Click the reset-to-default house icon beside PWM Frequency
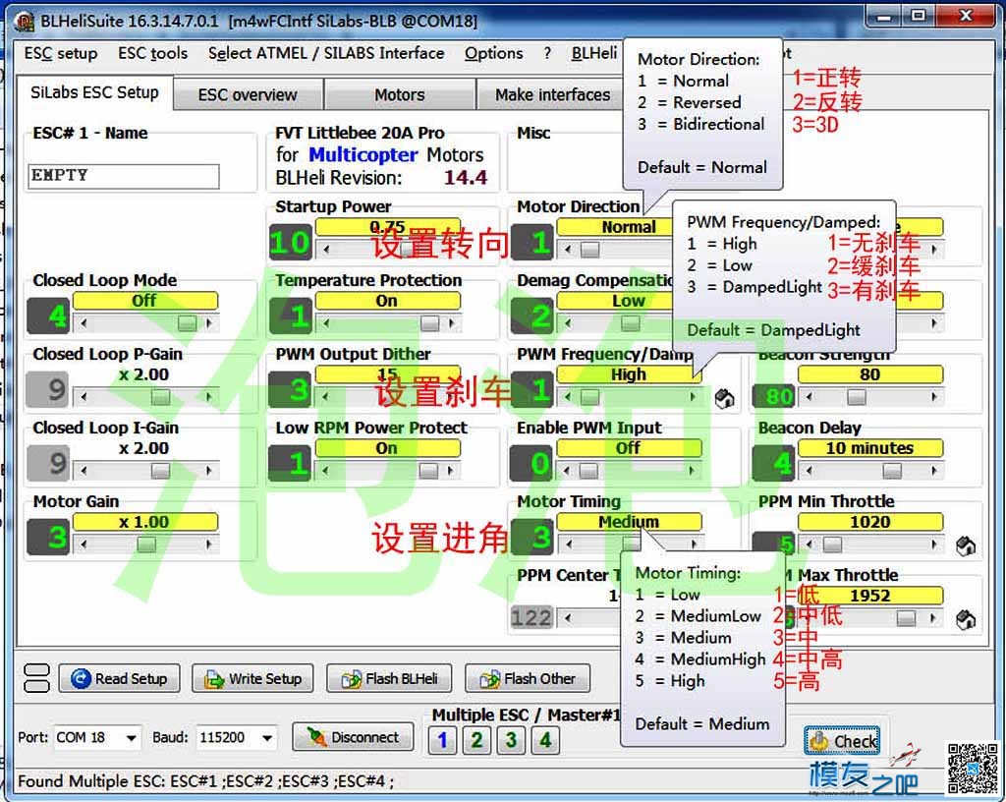1006x802 pixels. (x=724, y=398)
